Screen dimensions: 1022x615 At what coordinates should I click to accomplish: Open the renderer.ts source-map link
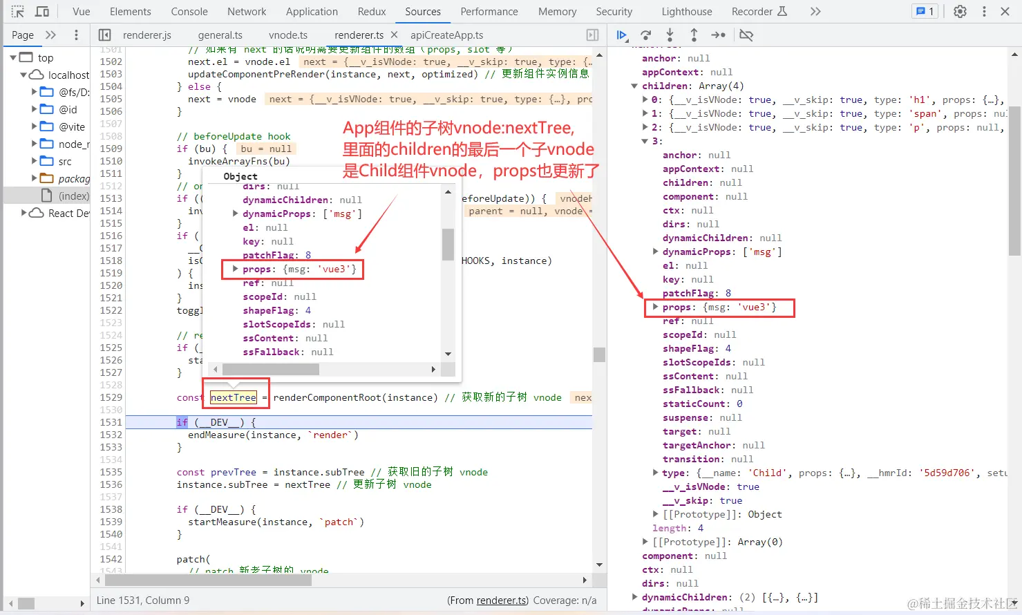pos(502,600)
